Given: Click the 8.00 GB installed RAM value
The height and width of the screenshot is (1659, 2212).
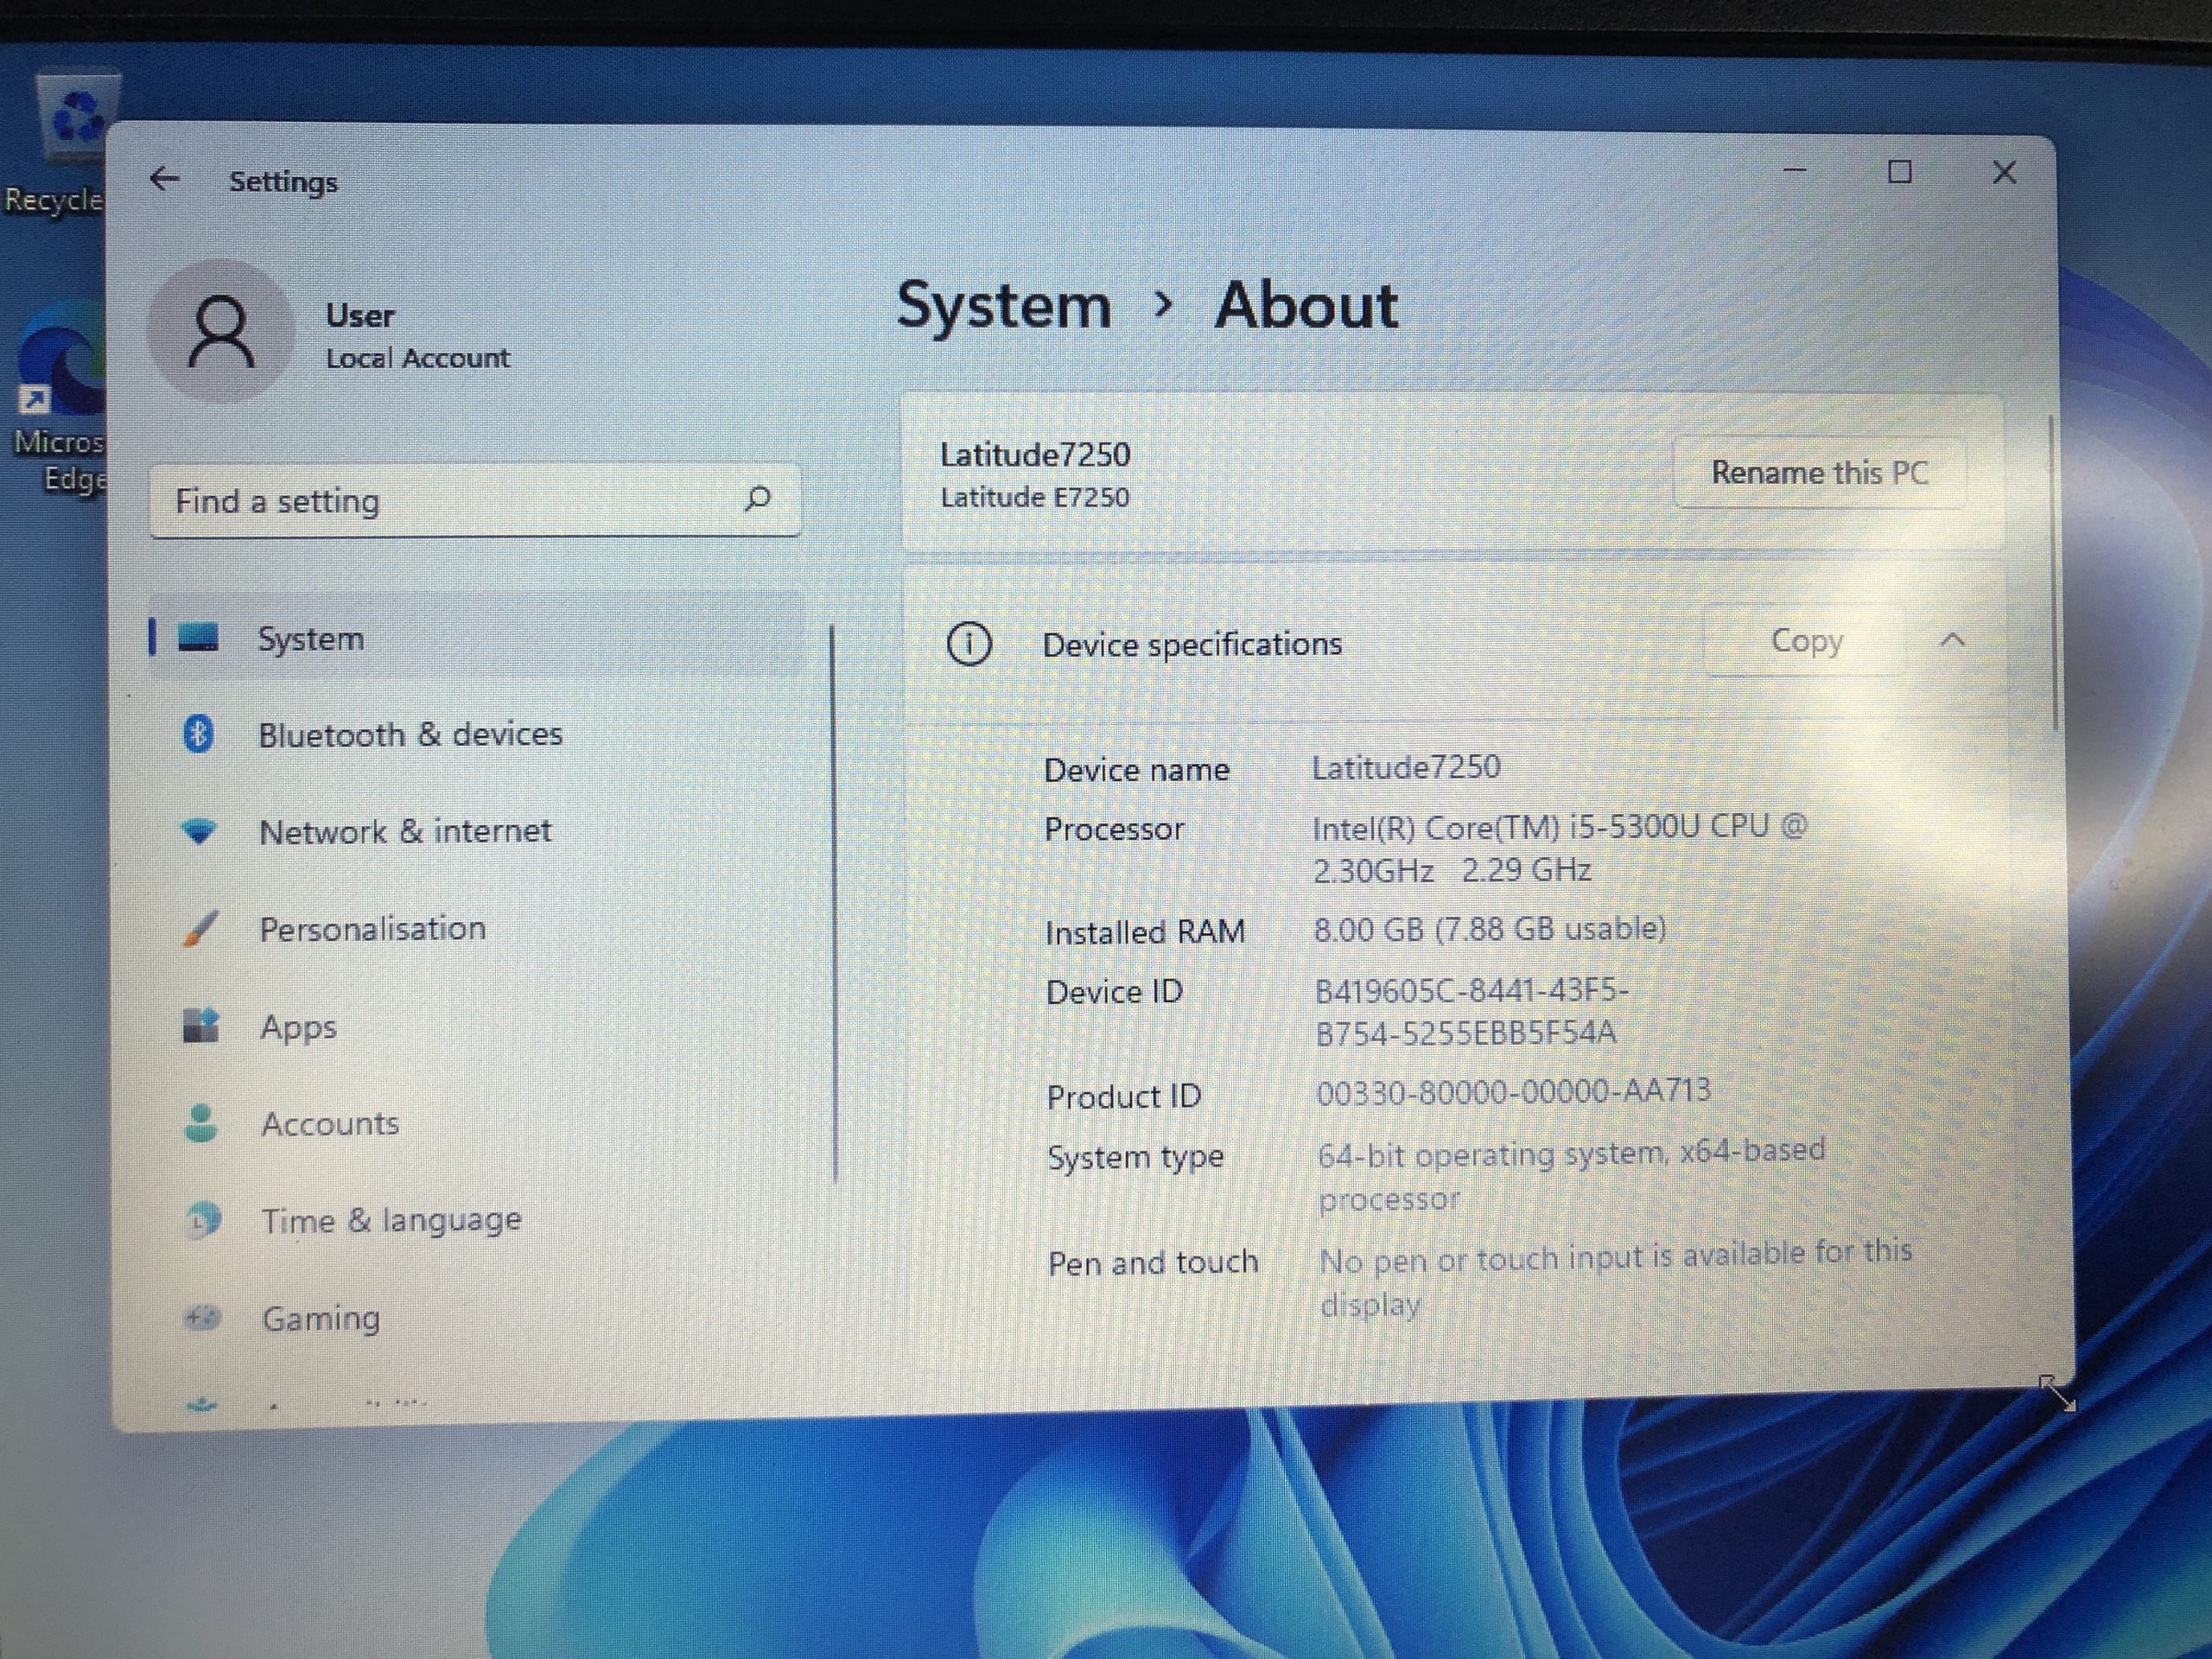Looking at the screenshot, I should point(1490,929).
